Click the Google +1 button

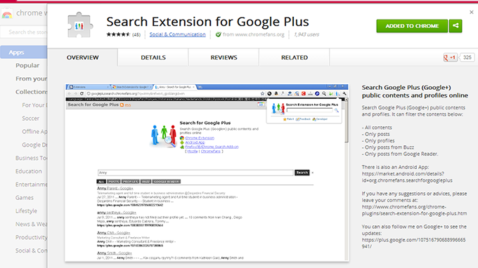tap(450, 58)
